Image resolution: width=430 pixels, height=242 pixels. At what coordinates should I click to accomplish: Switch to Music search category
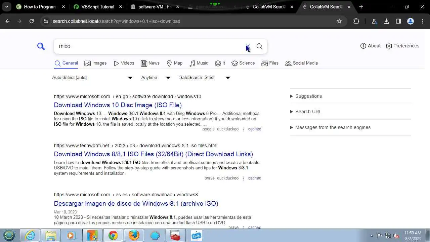click(x=199, y=63)
